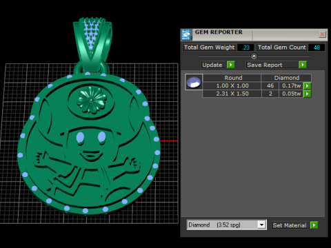Select the 1.00 X 1.00 size cell
Image resolution: width=331 pixels, height=248 pixels.
point(232,85)
